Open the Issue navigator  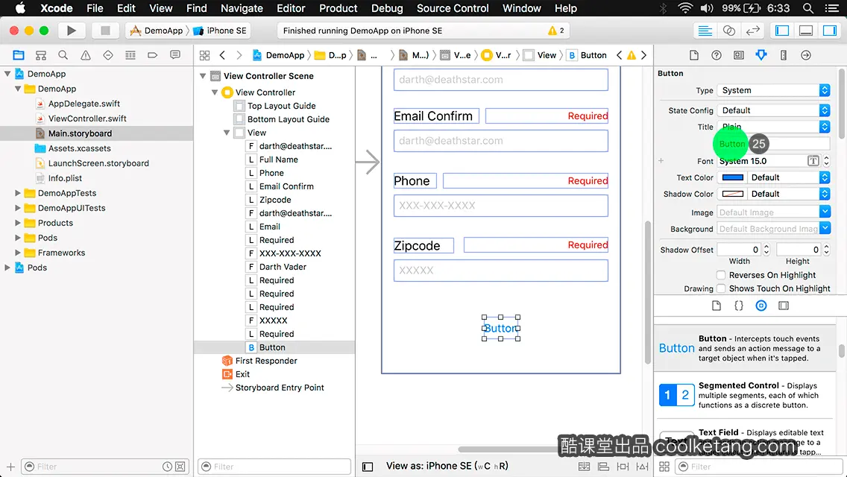point(85,55)
